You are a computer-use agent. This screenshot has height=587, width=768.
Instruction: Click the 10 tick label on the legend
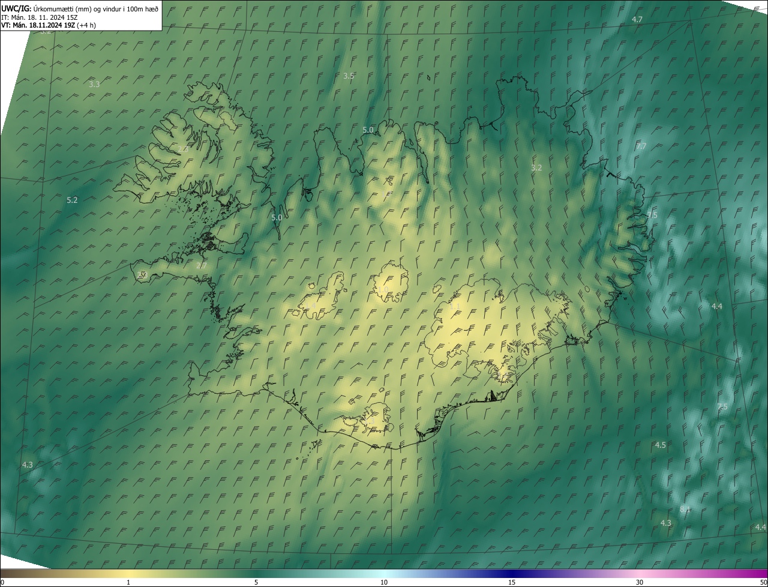(384, 582)
